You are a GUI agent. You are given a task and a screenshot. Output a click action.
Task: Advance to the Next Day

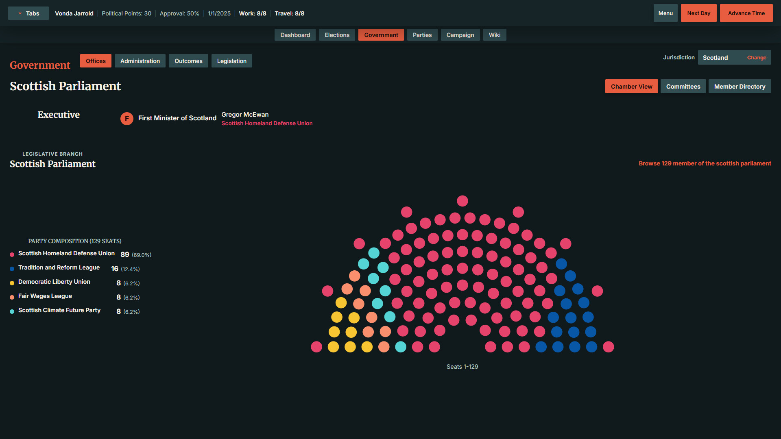pos(699,13)
